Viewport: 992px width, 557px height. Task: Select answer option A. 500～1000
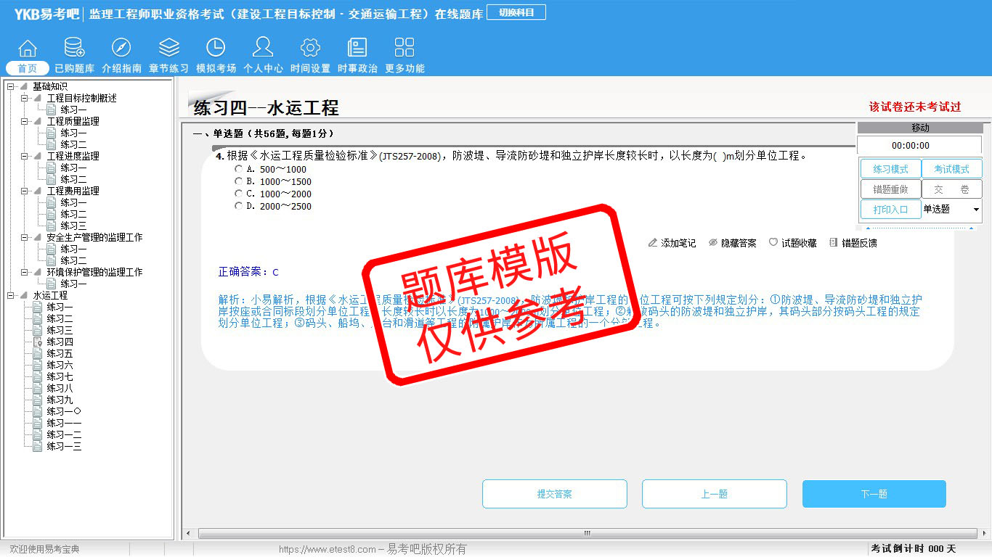point(238,169)
